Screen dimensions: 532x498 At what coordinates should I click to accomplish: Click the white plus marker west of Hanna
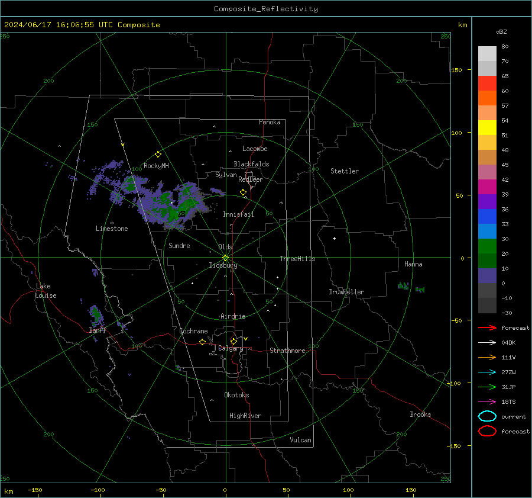[x=334, y=238]
